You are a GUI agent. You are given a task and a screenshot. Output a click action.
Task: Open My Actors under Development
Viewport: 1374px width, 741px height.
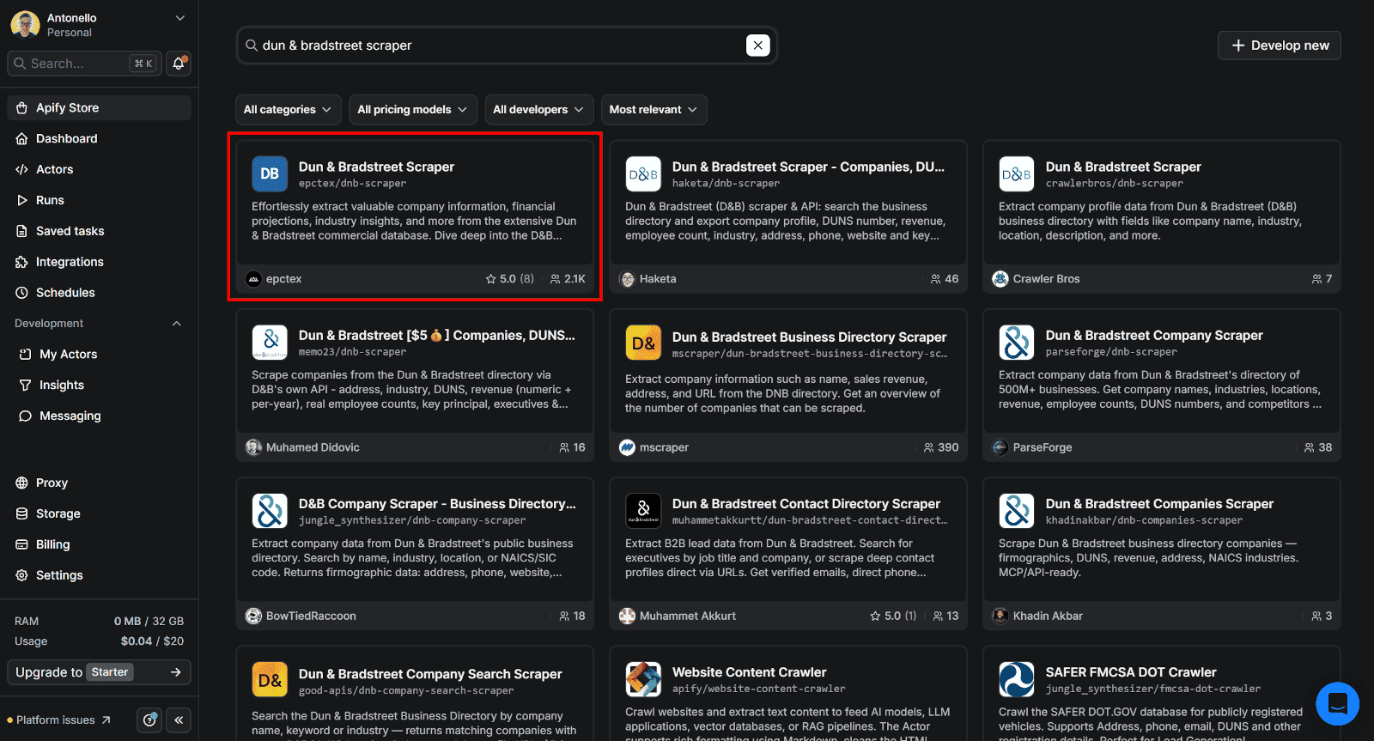click(x=100, y=354)
